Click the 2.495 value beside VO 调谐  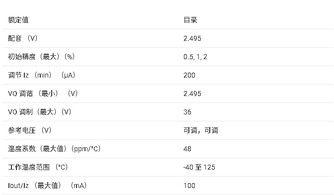[x=192, y=94]
